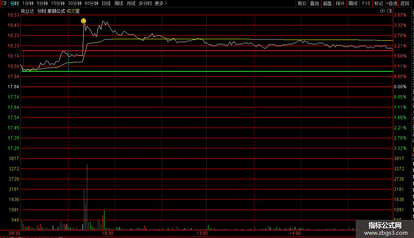Image resolution: width=414 pixels, height=238 pixels.
Task: Click the 返回 back button
Action: pos(405,3)
